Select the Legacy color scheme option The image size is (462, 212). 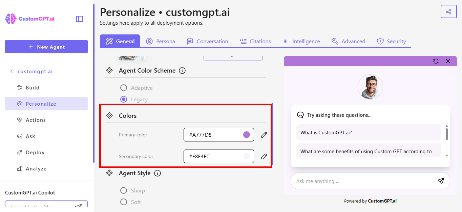coord(124,99)
